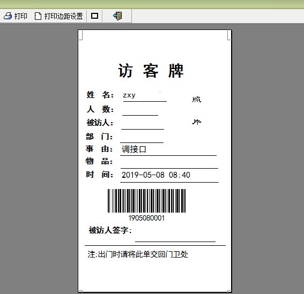Click the 访客牌 title on the pass
Viewport: 304px width, 294px height.
[151, 71]
